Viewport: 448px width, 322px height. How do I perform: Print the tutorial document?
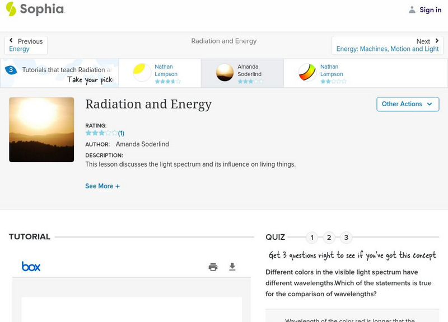213,267
